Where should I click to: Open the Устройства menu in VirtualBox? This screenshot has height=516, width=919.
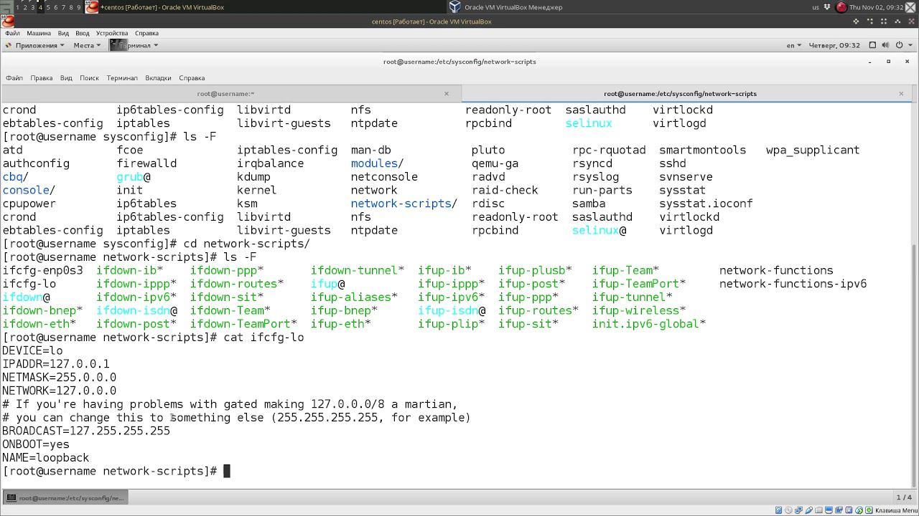click(111, 33)
